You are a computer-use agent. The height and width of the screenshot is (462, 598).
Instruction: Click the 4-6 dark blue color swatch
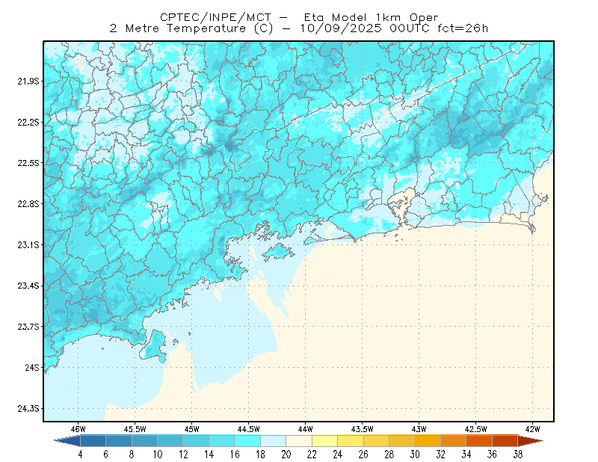(93, 440)
